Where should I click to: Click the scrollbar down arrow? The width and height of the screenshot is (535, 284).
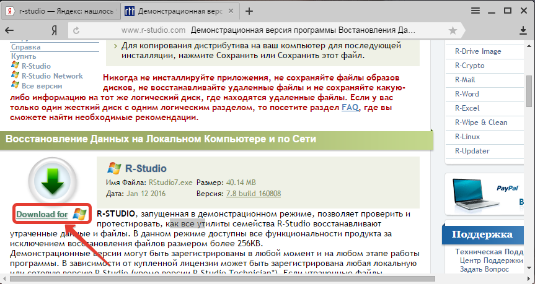[529, 268]
